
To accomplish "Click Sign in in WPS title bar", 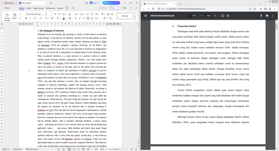I will pos(94,3).
